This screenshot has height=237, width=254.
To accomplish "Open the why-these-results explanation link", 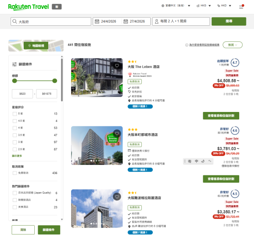I will (204, 45).
